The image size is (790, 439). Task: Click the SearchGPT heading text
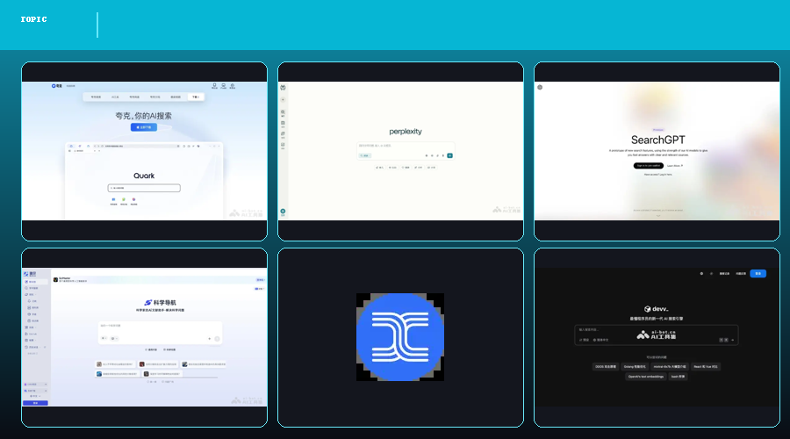(x=658, y=140)
